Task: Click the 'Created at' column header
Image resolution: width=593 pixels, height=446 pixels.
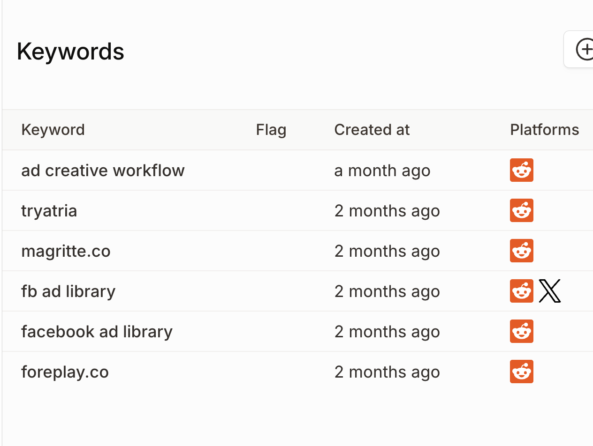Action: tap(372, 129)
